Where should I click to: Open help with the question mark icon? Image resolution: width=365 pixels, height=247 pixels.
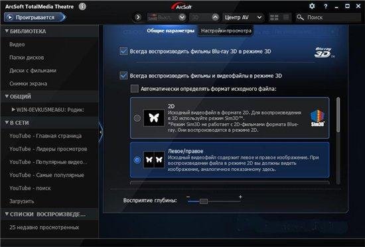click(325, 6)
